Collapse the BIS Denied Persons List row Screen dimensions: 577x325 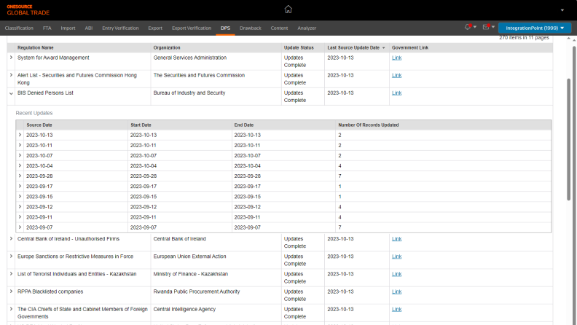[11, 93]
